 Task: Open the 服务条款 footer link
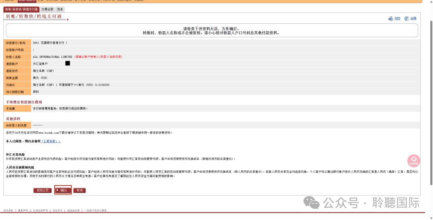tap(8, 210)
